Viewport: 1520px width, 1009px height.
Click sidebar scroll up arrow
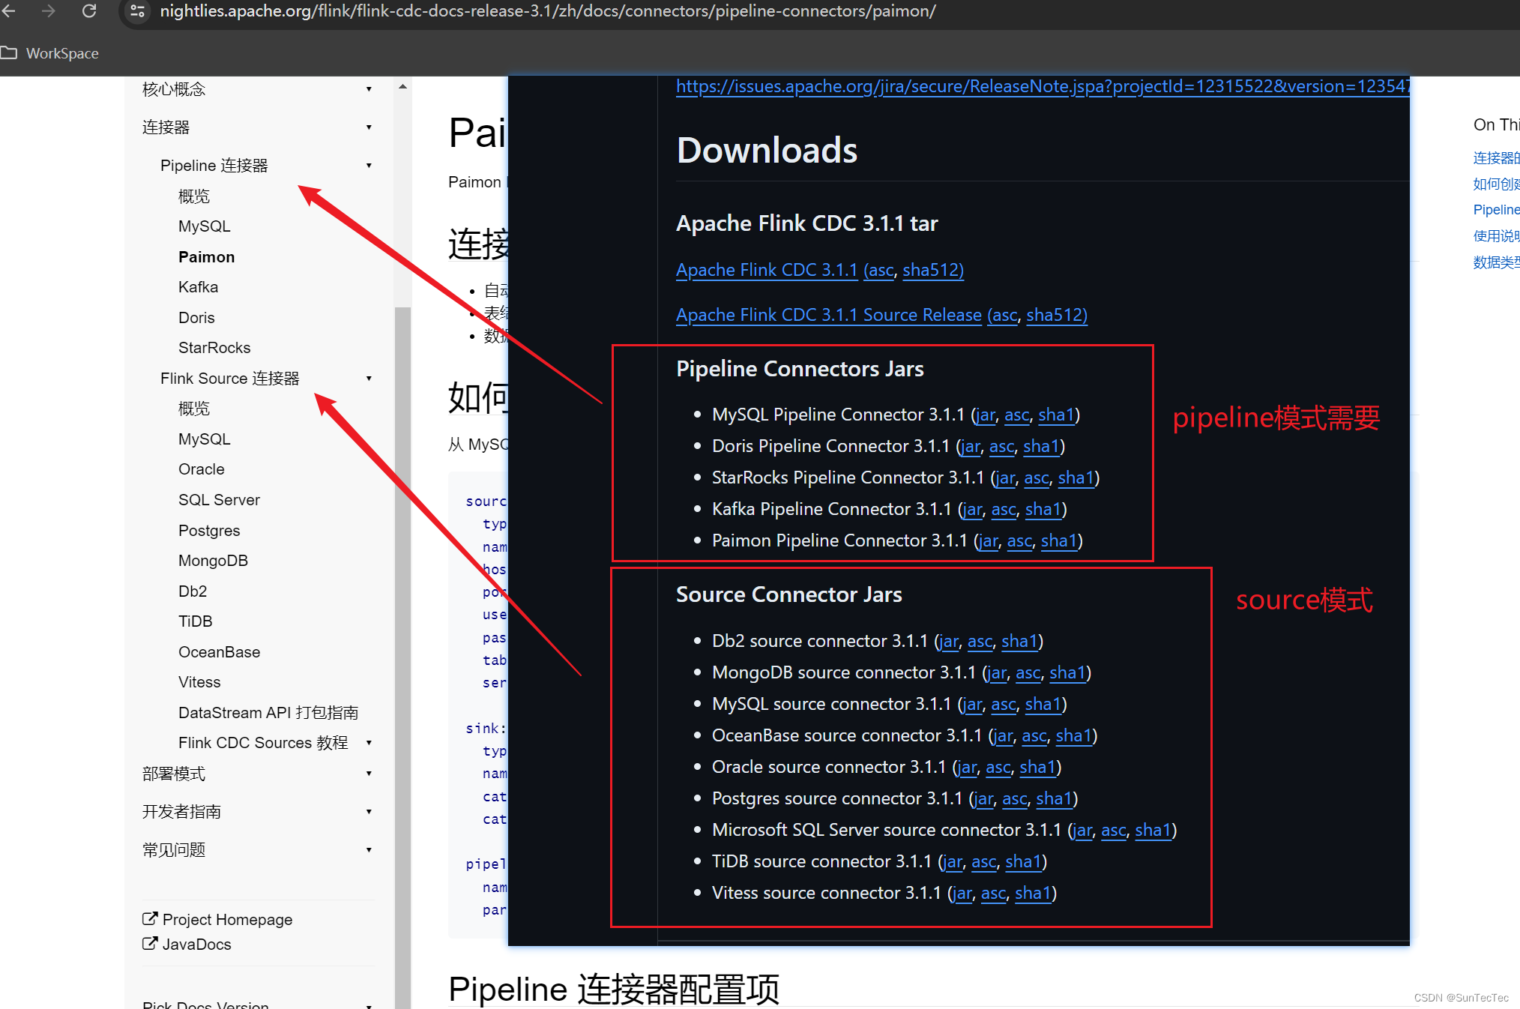(403, 87)
